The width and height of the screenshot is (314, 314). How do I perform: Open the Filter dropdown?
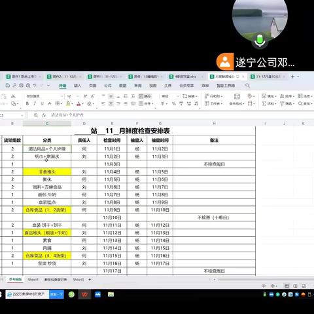pos(287,104)
